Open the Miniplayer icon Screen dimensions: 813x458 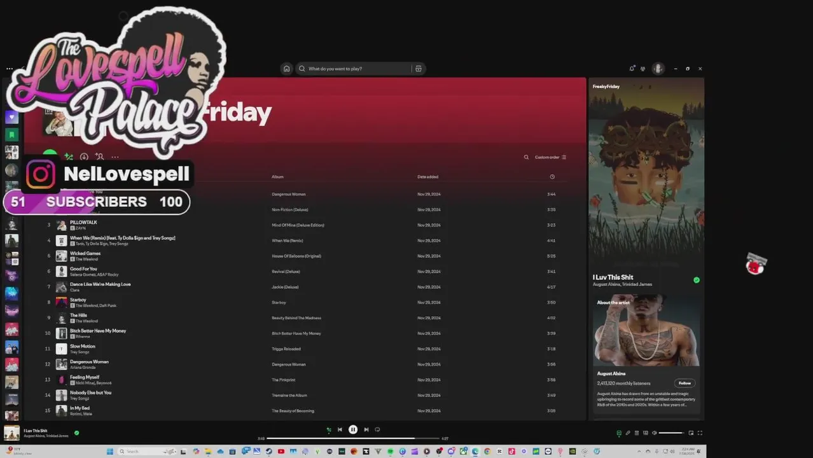[691, 433]
